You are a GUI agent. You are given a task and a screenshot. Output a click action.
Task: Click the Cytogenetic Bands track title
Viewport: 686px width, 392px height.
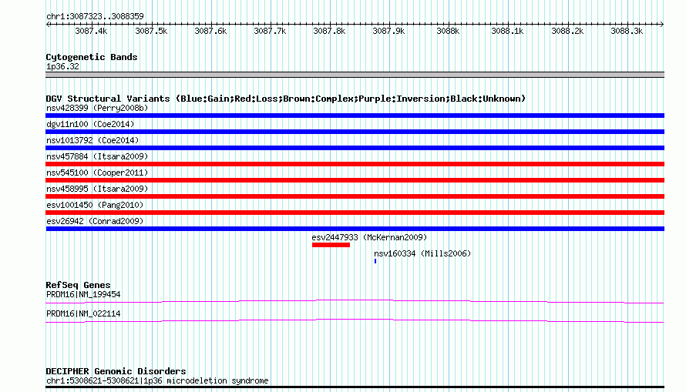pos(92,57)
